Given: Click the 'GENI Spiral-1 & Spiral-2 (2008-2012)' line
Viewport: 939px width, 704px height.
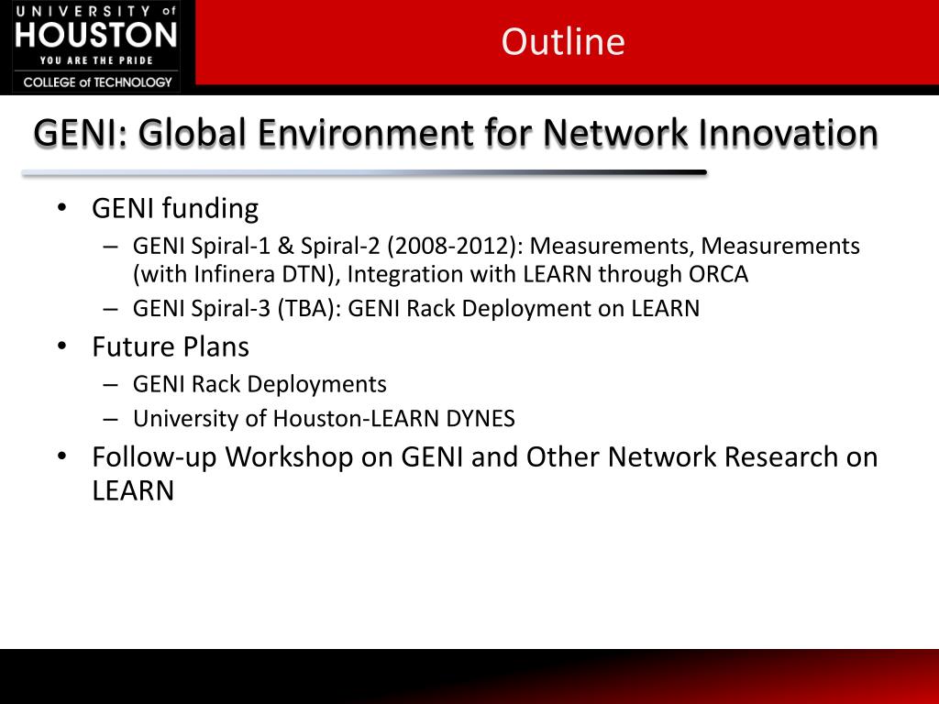Looking at the screenshot, I should [x=496, y=246].
